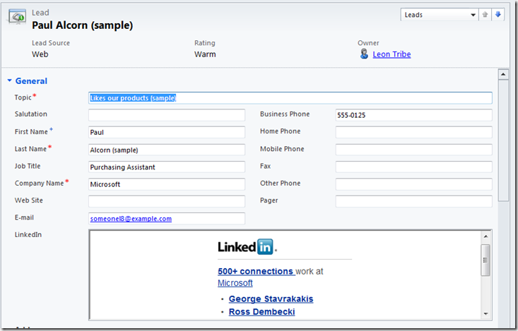The image size is (518, 331).
Task: Click the LinkedIn frame scrollbar thumb
Action: (485, 260)
